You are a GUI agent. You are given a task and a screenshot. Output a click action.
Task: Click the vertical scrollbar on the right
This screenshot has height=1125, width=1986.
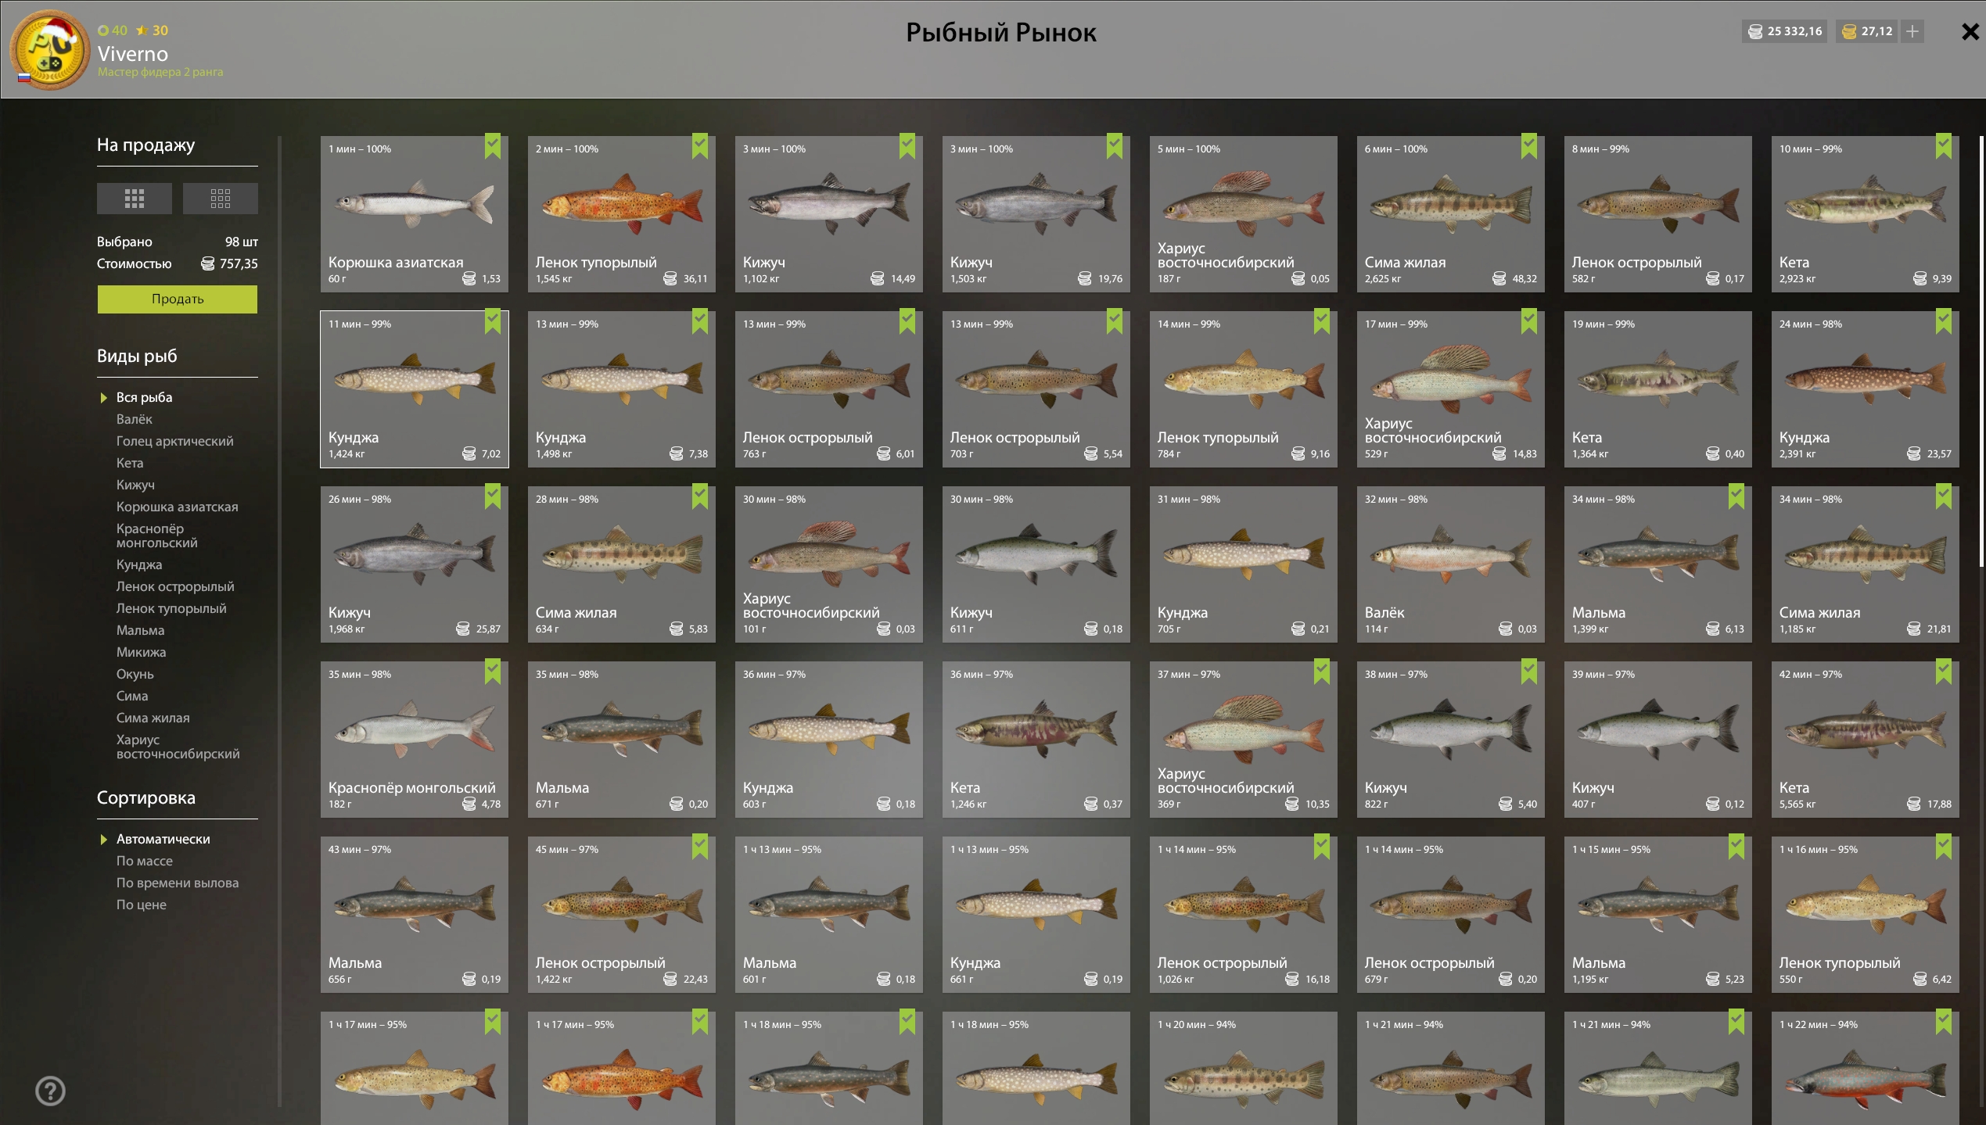(x=1981, y=352)
